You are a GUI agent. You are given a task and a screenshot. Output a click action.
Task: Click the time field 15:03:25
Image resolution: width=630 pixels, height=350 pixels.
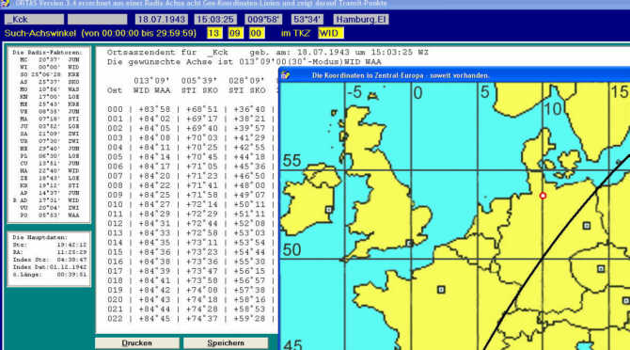click(x=215, y=20)
